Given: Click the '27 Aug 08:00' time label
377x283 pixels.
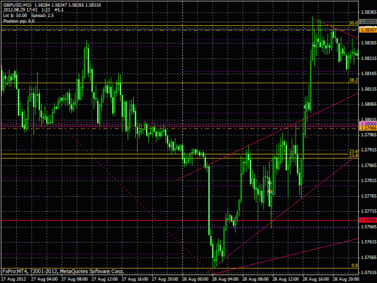Looking at the screenshot, I should [x=75, y=279].
